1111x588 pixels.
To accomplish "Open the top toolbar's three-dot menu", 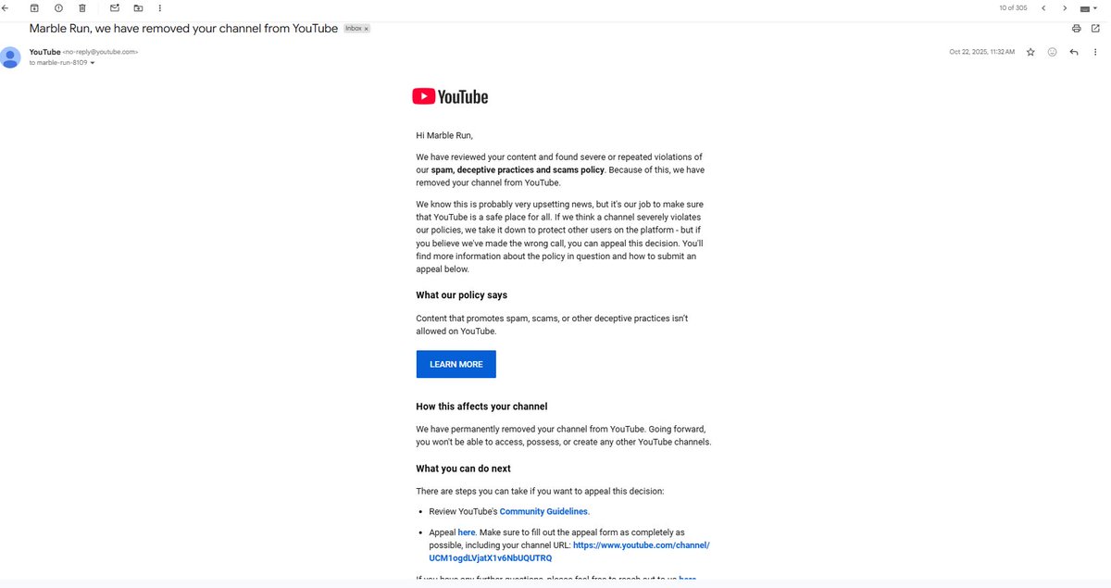I will pyautogui.click(x=161, y=7).
